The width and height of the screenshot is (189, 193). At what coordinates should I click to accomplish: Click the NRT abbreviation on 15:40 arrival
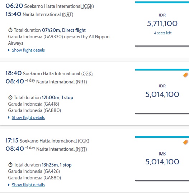point(67,15)
